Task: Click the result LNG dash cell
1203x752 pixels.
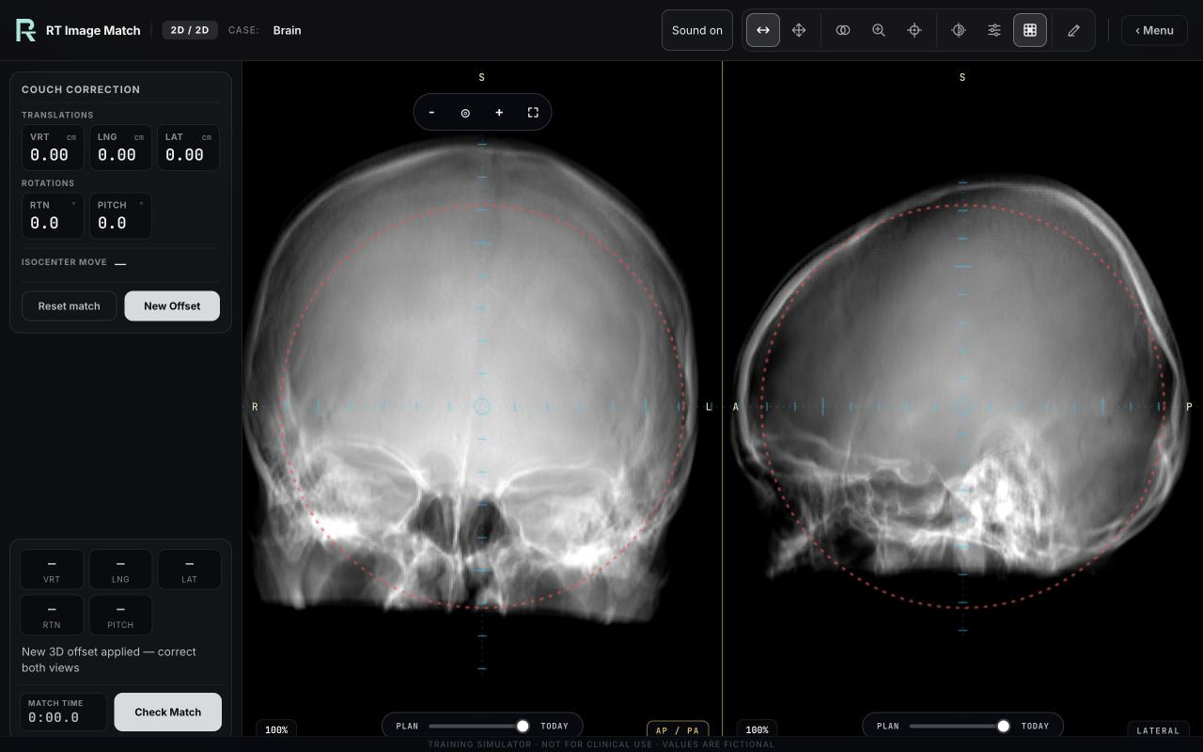Action: pyautogui.click(x=120, y=570)
